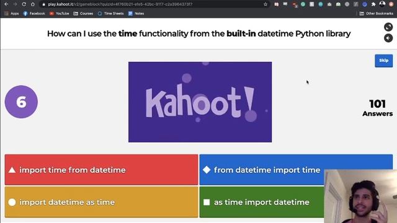
Task: Open the Courses bookmark folder
Action: (x=83, y=14)
